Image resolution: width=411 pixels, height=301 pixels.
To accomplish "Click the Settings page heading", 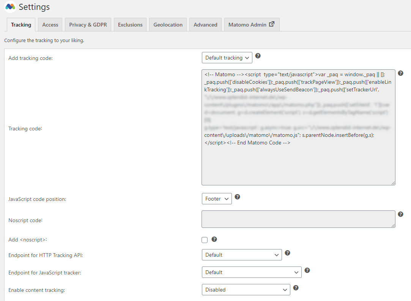I will (34, 7).
